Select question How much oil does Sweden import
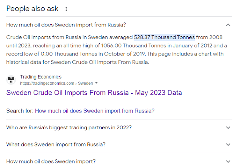Image resolution: width=233 pixels, height=166 pixels. pos(51,161)
